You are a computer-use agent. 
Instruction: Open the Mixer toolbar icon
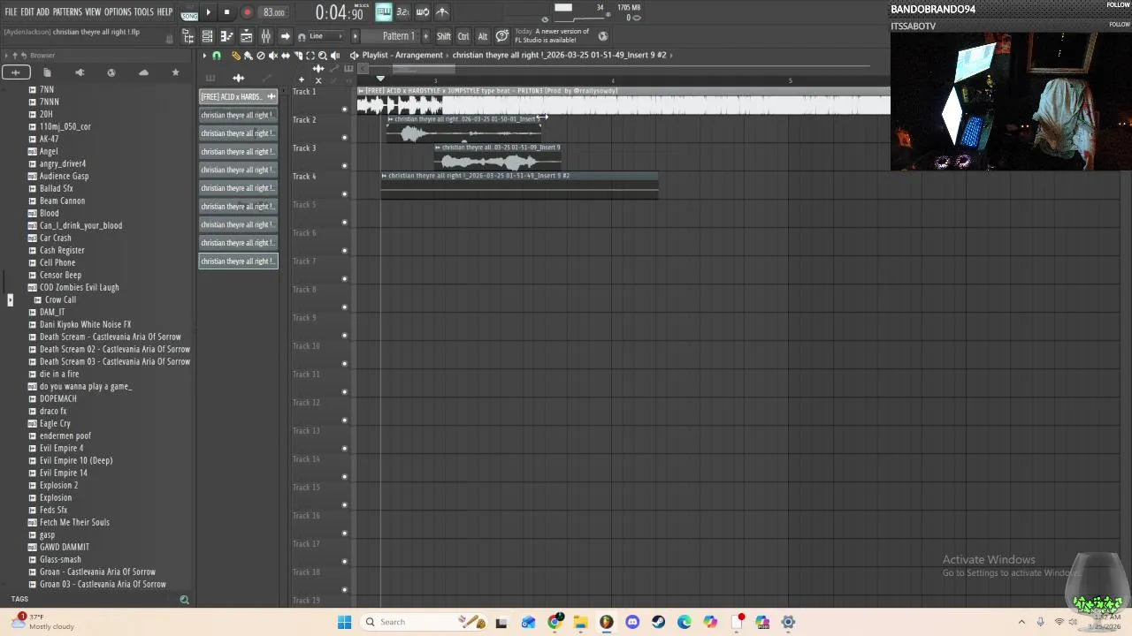(265, 36)
